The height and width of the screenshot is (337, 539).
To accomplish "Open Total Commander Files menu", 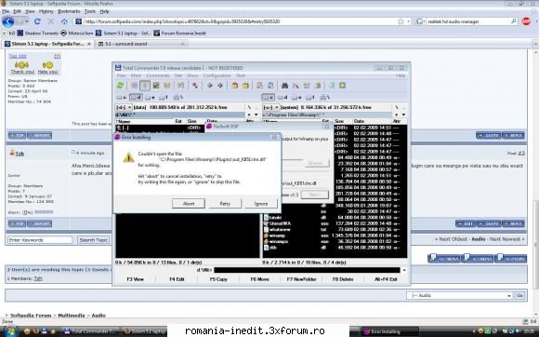I will click(122, 75).
